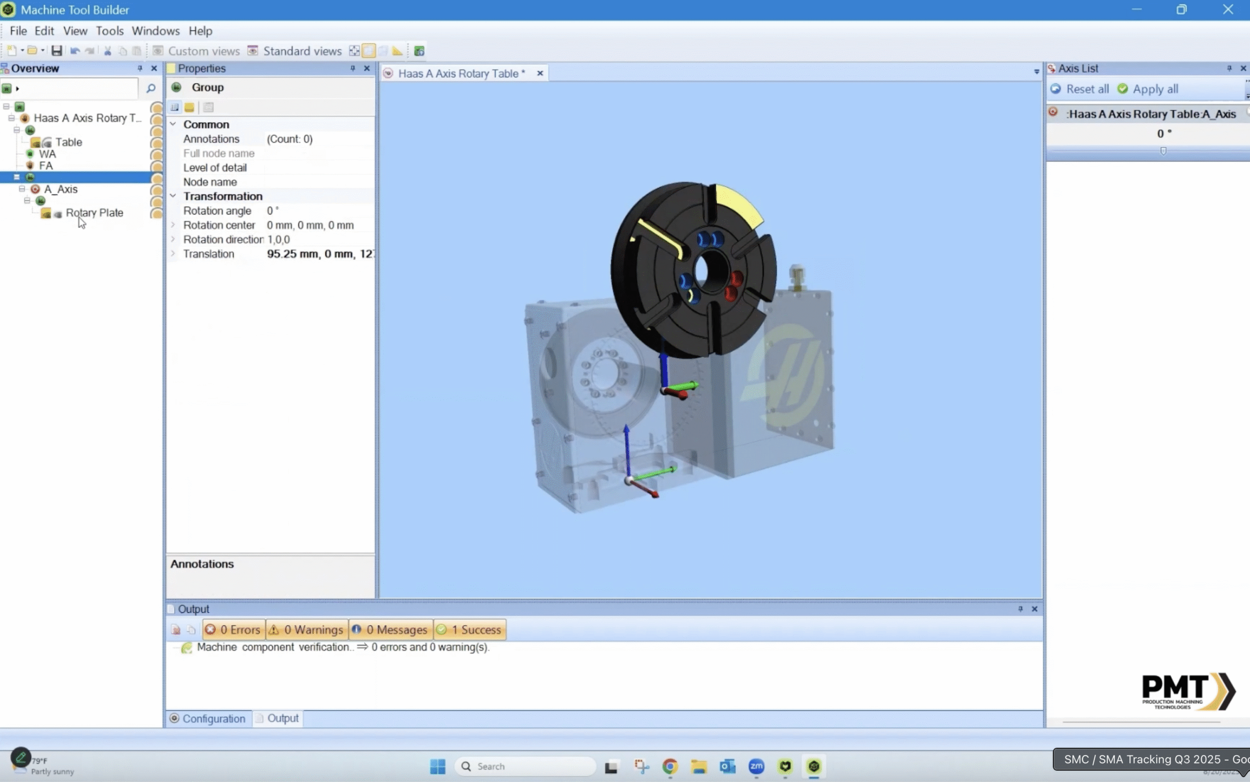Open the dropdown arrow next to New file icon
Screen dimensions: 1250x782
22,51
